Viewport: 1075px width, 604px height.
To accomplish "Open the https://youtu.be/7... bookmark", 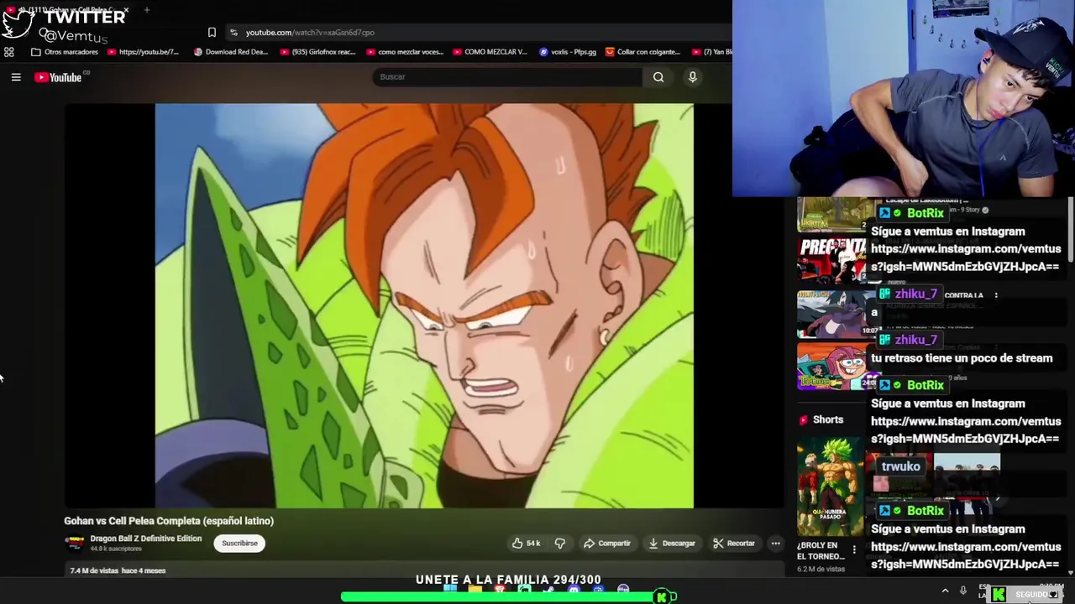I will (143, 52).
